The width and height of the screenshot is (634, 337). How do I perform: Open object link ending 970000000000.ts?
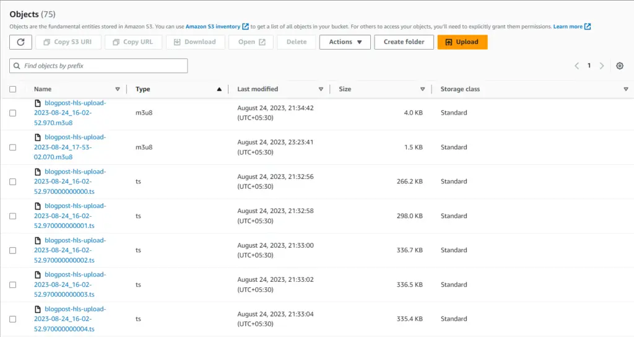point(70,182)
